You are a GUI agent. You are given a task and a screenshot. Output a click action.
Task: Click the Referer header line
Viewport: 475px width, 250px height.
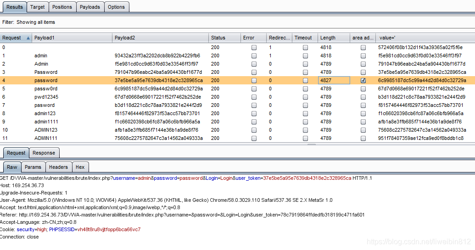click(x=182, y=215)
